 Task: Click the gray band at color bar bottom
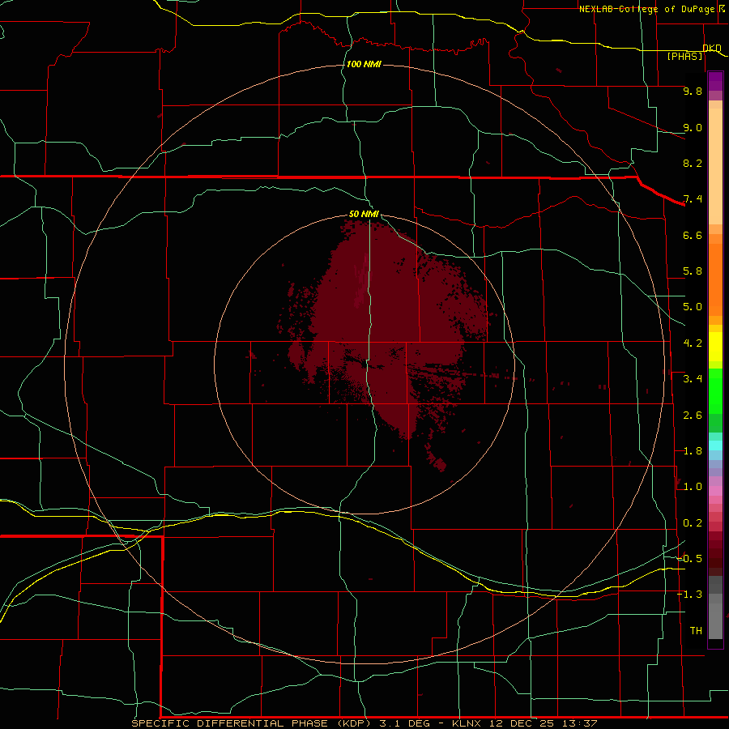[715, 607]
